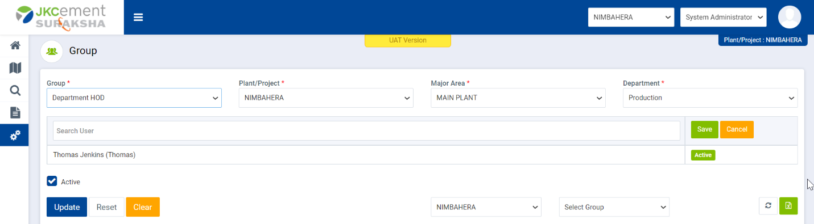The height and width of the screenshot is (224, 814).
Task: Click the orange Cancel button
Action: point(737,129)
